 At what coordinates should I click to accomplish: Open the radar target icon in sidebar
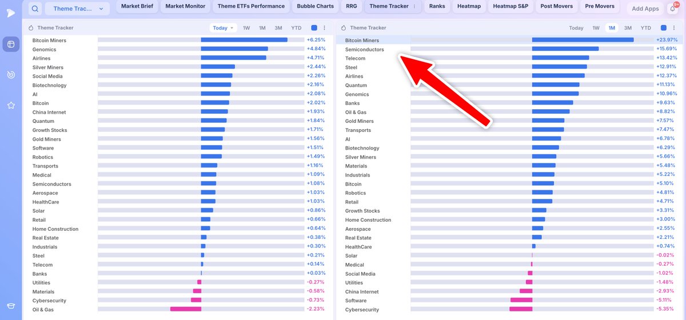point(11,75)
